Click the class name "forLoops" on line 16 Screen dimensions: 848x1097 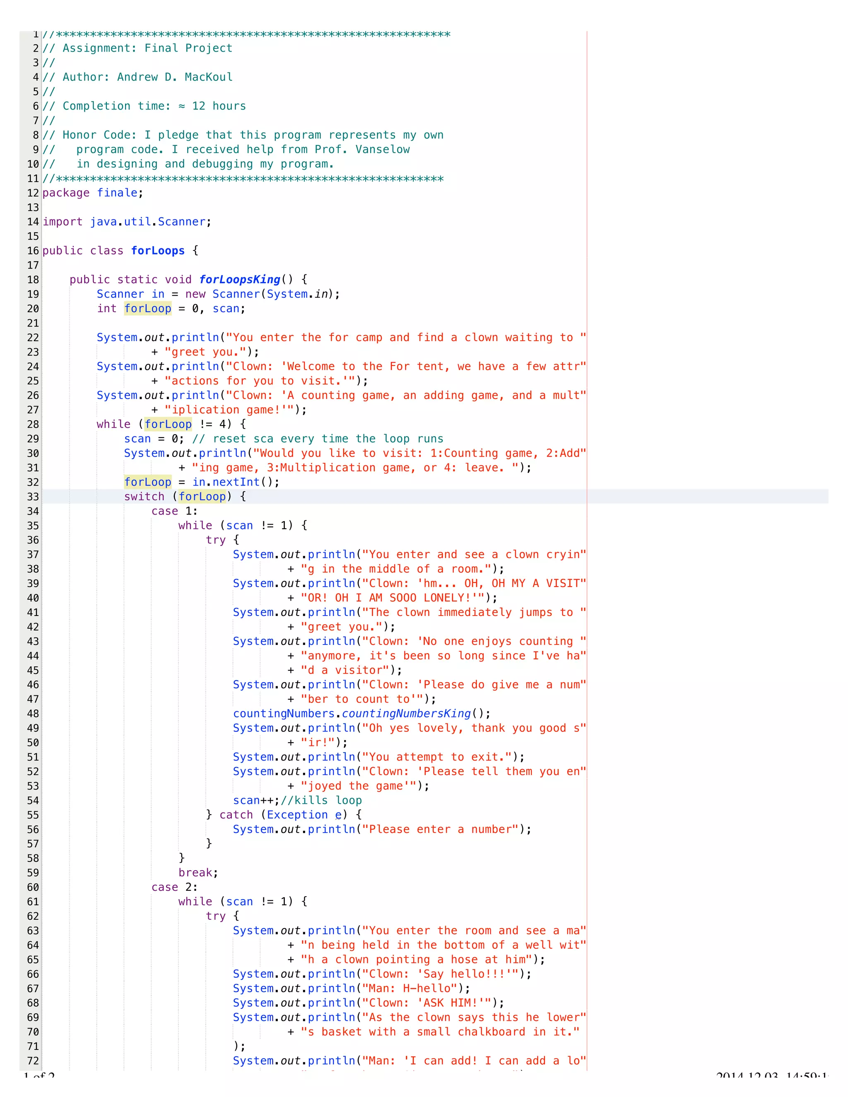(158, 250)
